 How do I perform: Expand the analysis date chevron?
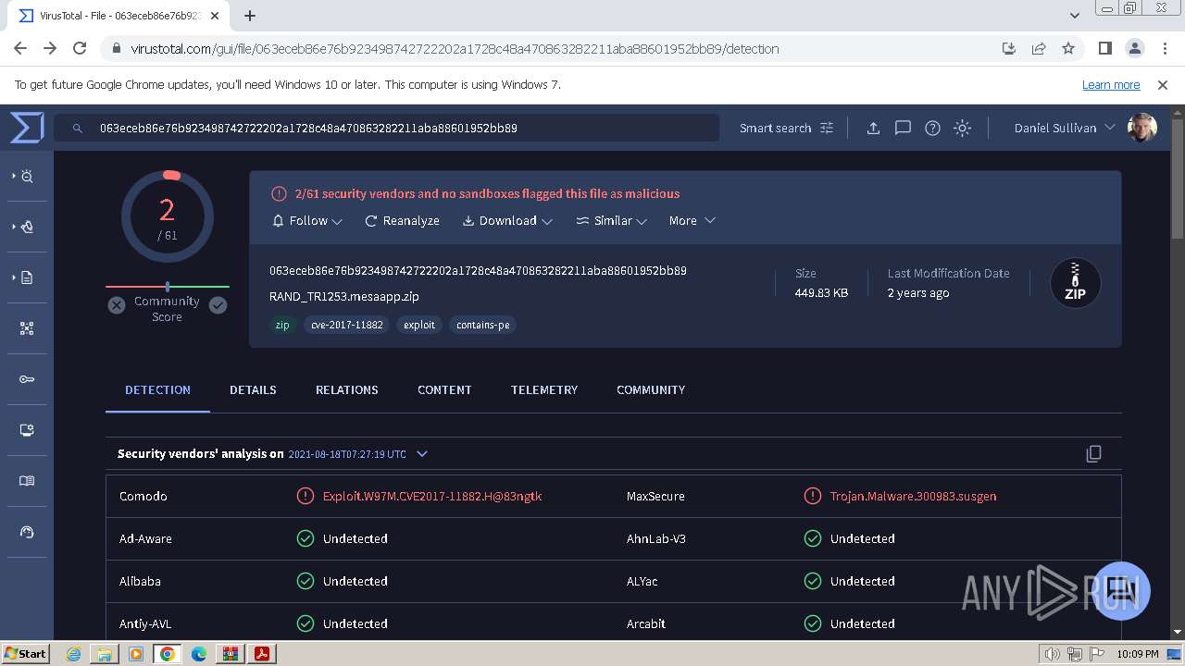(422, 453)
